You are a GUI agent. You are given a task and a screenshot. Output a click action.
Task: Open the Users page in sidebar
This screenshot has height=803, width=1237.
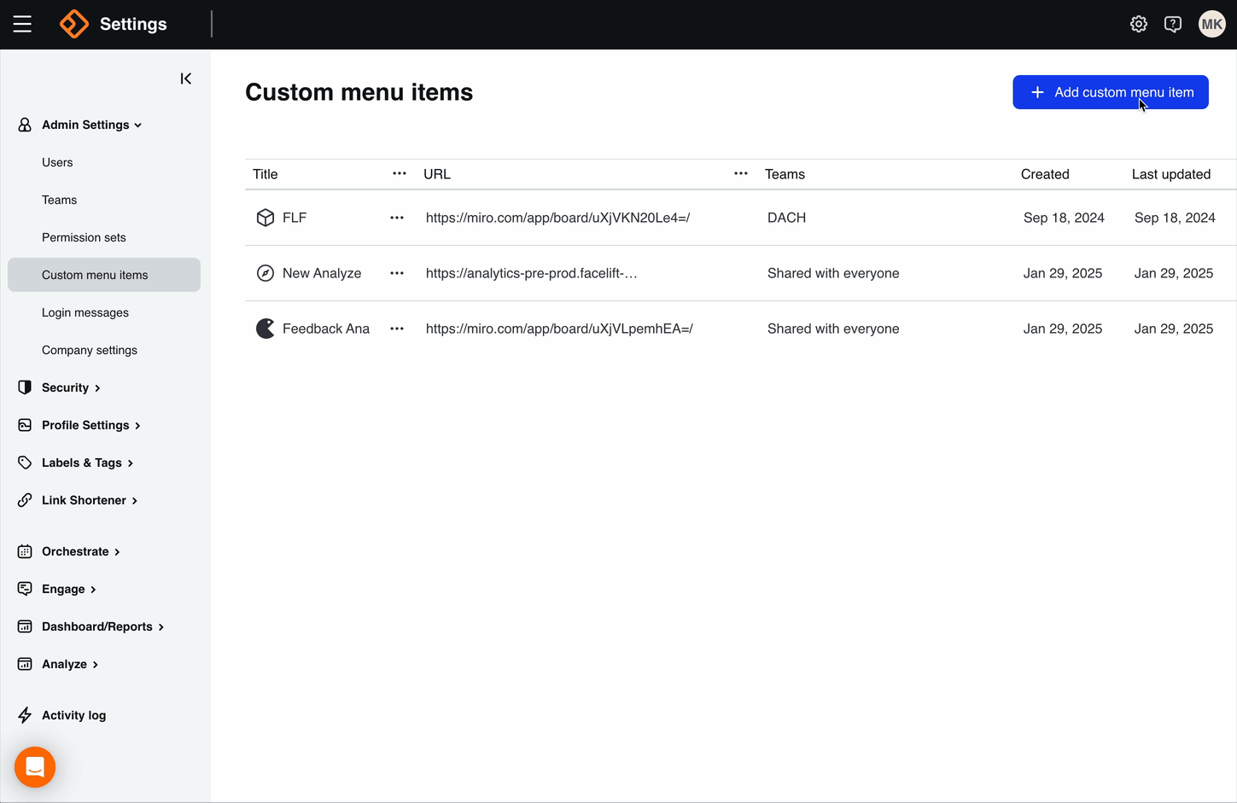tap(57, 162)
